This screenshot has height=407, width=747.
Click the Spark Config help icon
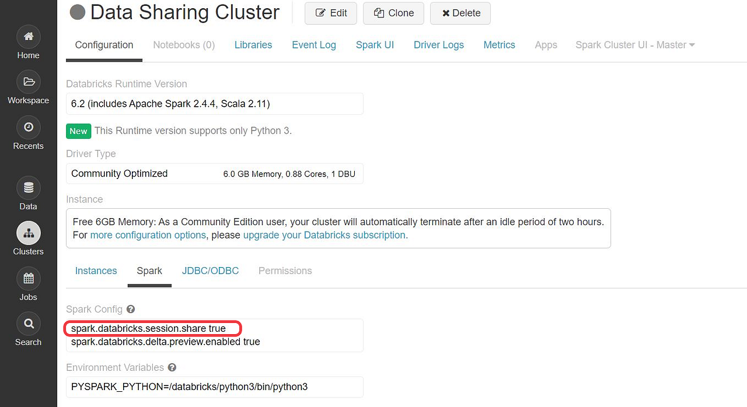coord(131,309)
